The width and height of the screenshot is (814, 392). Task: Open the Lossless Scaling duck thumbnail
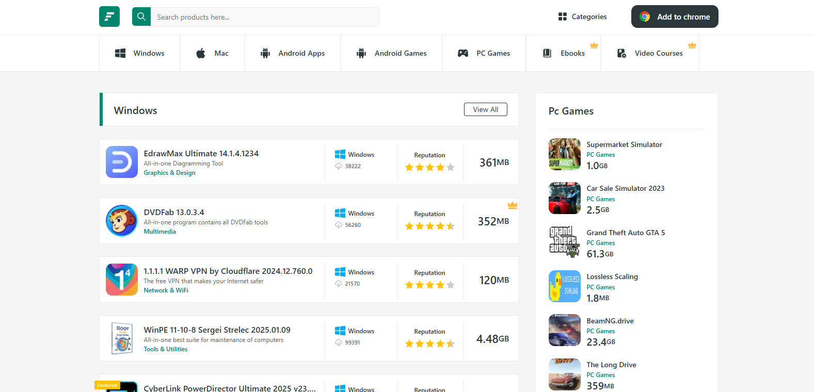[565, 286]
